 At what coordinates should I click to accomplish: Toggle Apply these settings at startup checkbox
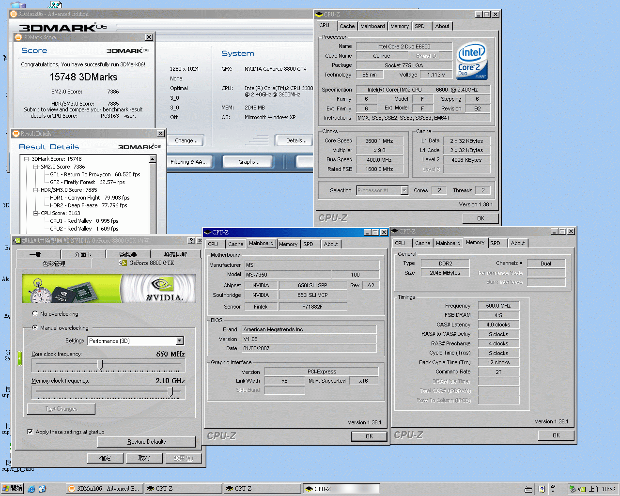point(30,432)
